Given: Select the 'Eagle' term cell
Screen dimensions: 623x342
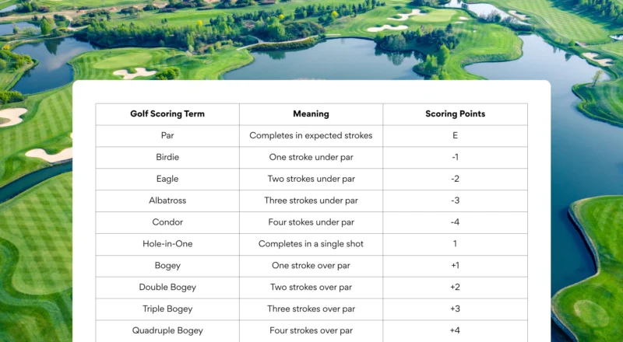Looking at the screenshot, I should click(x=167, y=179).
